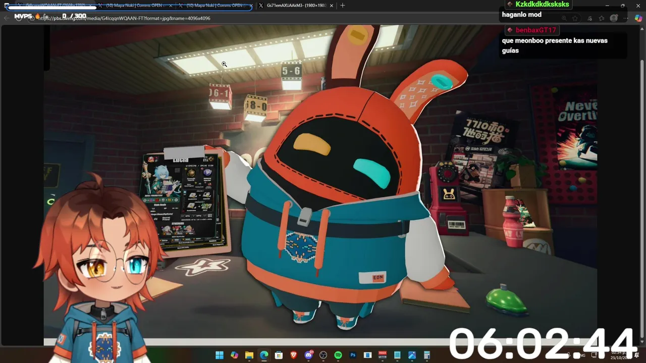Open the Windows Start menu

220,355
